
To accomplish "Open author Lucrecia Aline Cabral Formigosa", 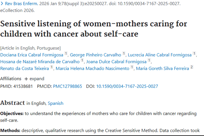I will click(x=160, y=55).
